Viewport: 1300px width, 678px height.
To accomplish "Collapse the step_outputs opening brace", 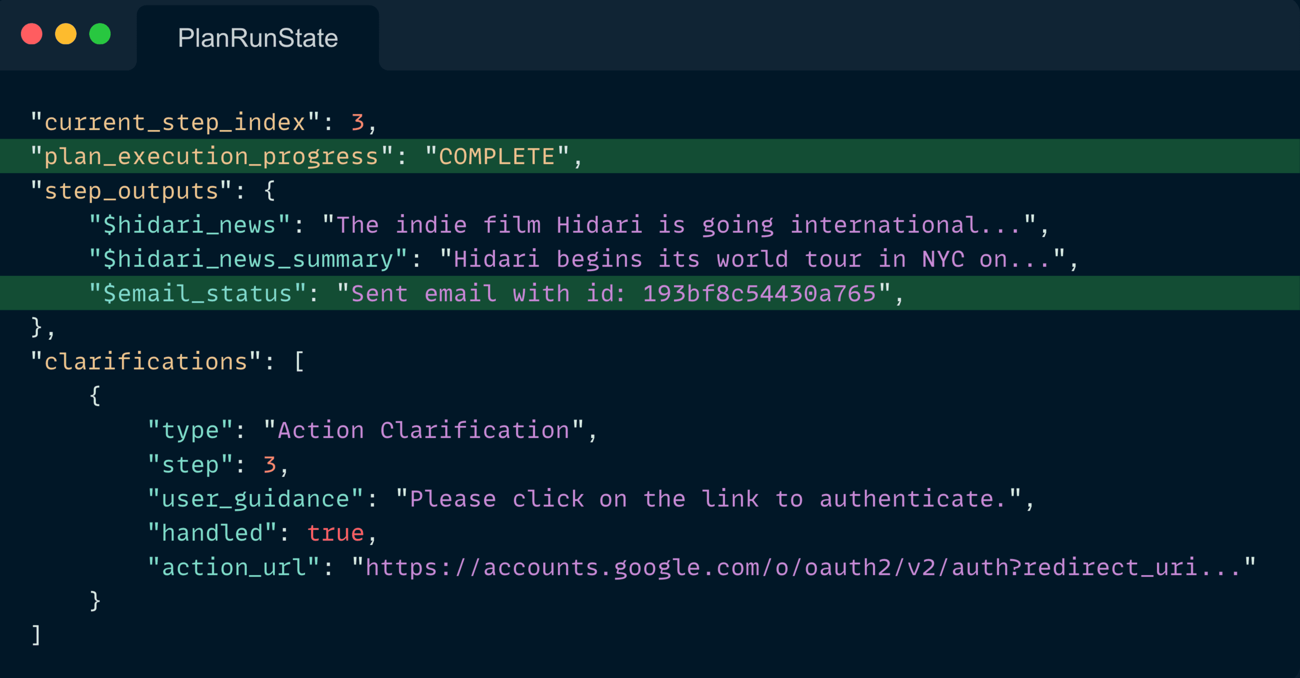I will [270, 191].
